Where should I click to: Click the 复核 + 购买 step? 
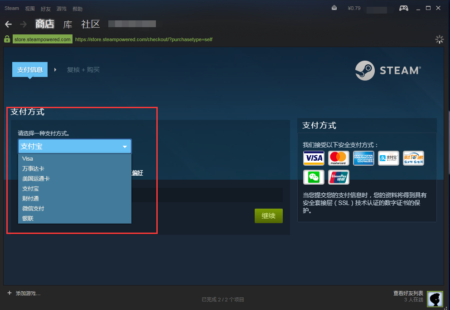83,70
